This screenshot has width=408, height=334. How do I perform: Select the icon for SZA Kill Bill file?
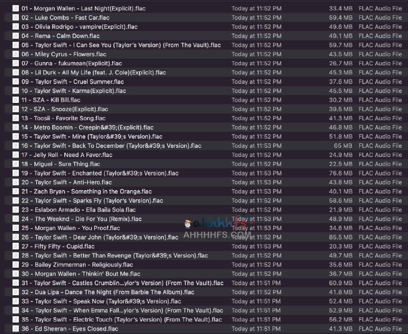coord(15,100)
